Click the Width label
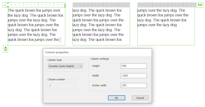This screenshot has width=205, height=107. click(96, 76)
